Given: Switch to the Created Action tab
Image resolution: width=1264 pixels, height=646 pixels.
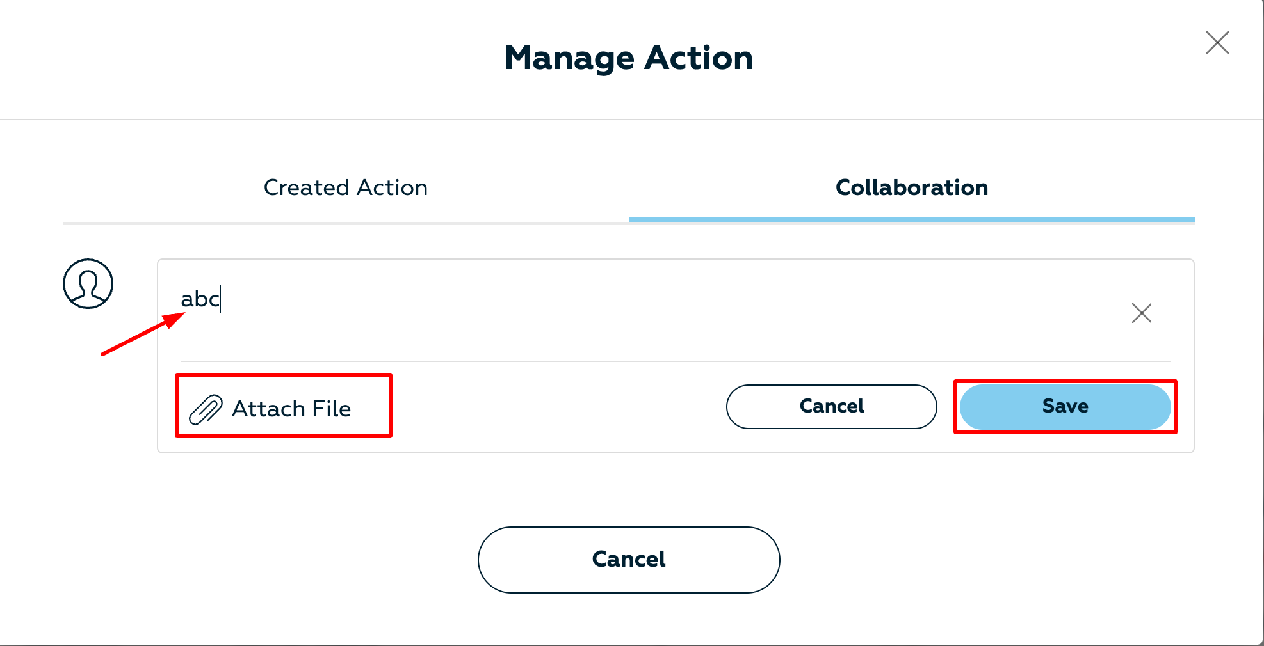Looking at the screenshot, I should click(x=346, y=187).
